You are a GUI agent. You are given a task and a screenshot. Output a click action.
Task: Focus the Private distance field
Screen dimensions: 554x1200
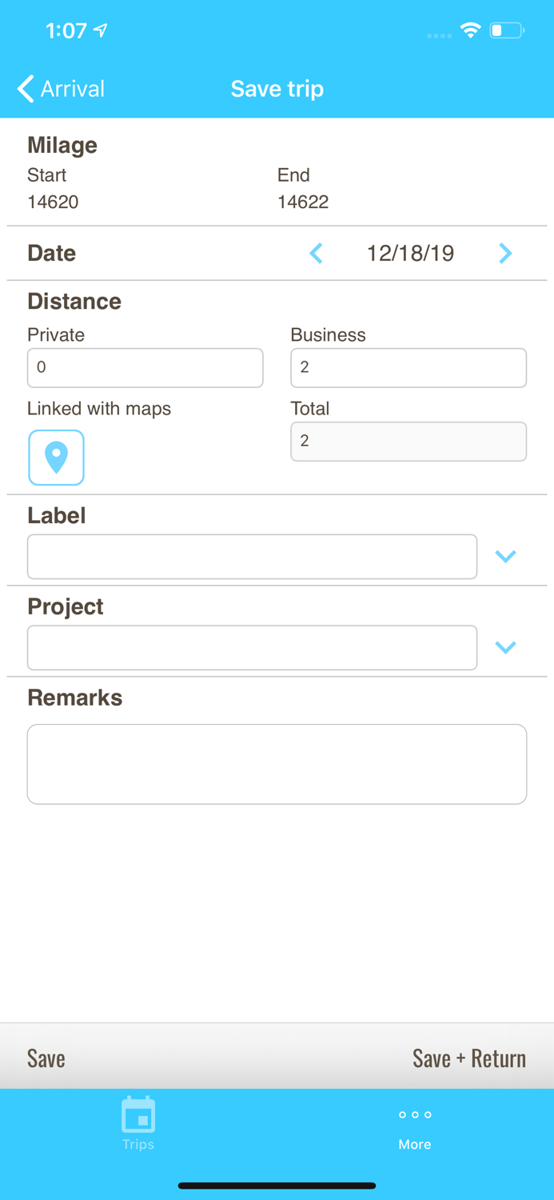145,368
